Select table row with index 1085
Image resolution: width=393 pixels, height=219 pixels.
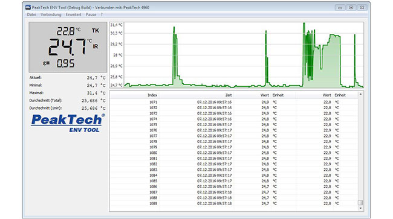click(x=234, y=181)
